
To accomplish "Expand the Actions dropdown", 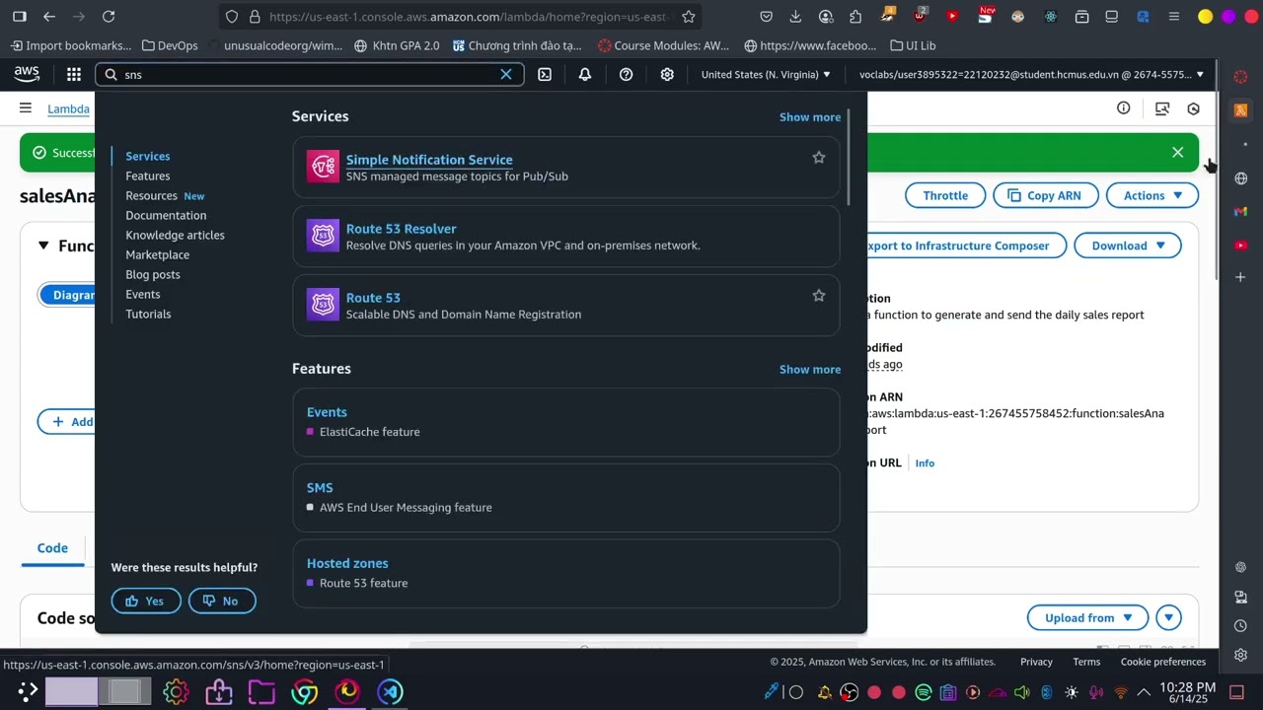I will [x=1152, y=195].
